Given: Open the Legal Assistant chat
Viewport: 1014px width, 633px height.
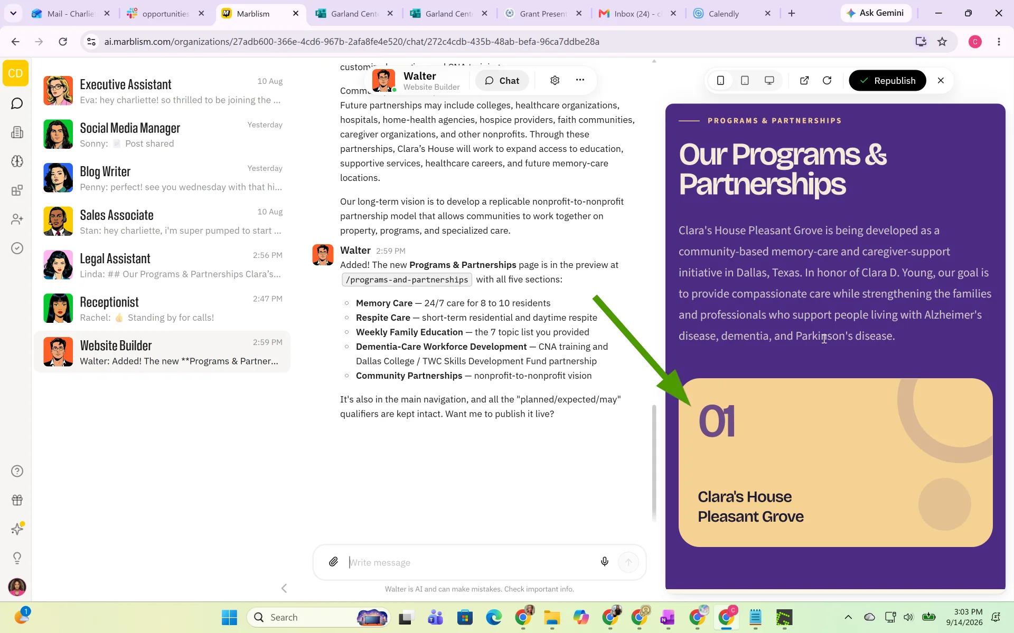Looking at the screenshot, I should tap(162, 265).
